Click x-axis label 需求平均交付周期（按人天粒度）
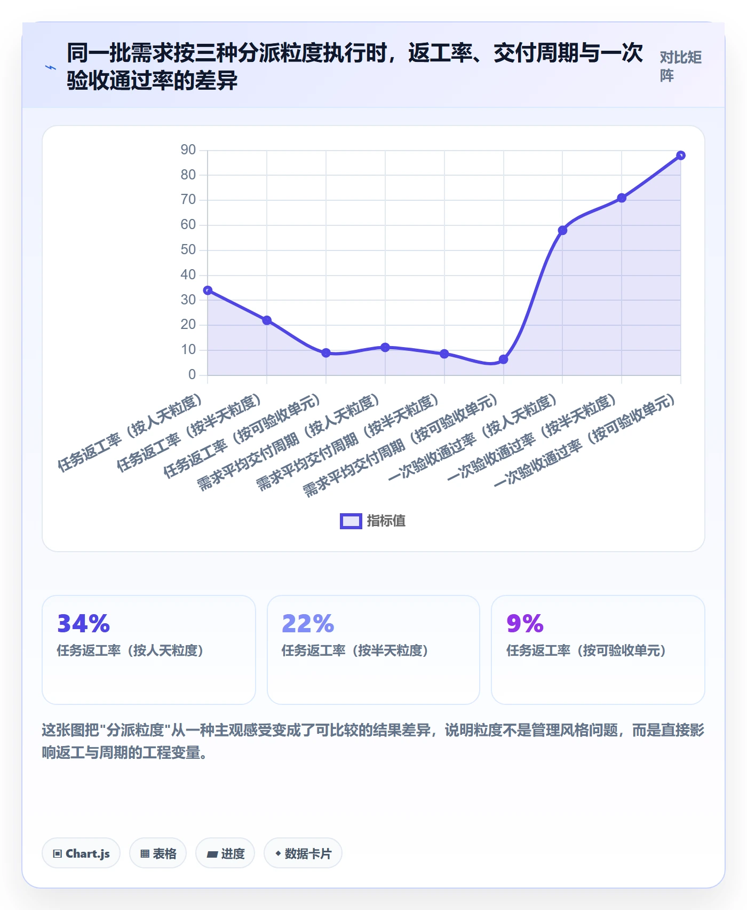Screen dimensions: 747x910 pyautogui.click(x=289, y=442)
